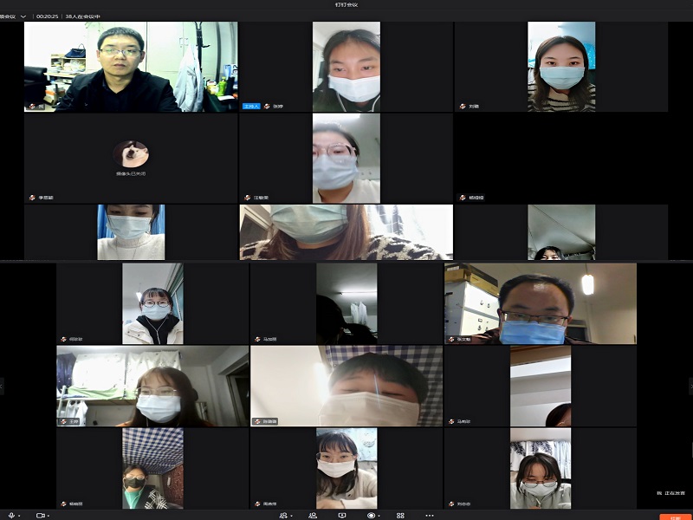Select video of man with blue mask

click(x=540, y=303)
